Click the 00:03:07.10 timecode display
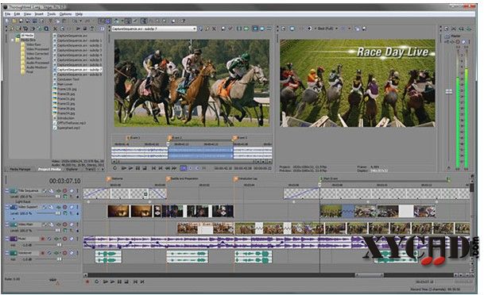This screenshot has height=295, width=484. [x=65, y=181]
